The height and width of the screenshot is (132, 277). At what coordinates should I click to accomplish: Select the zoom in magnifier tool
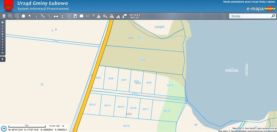click(10, 16)
